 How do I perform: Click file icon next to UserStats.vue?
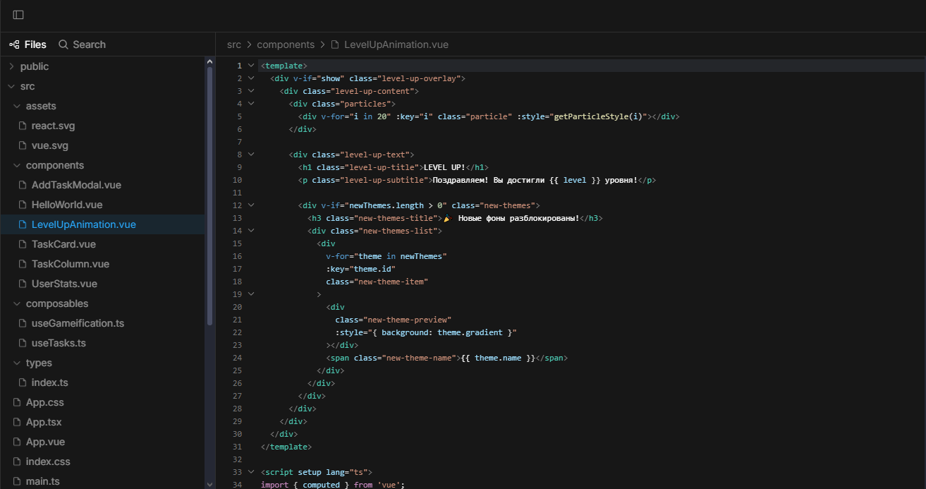pyautogui.click(x=23, y=284)
